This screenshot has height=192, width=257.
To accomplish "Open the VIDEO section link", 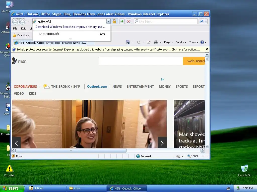I will [x=19, y=93].
